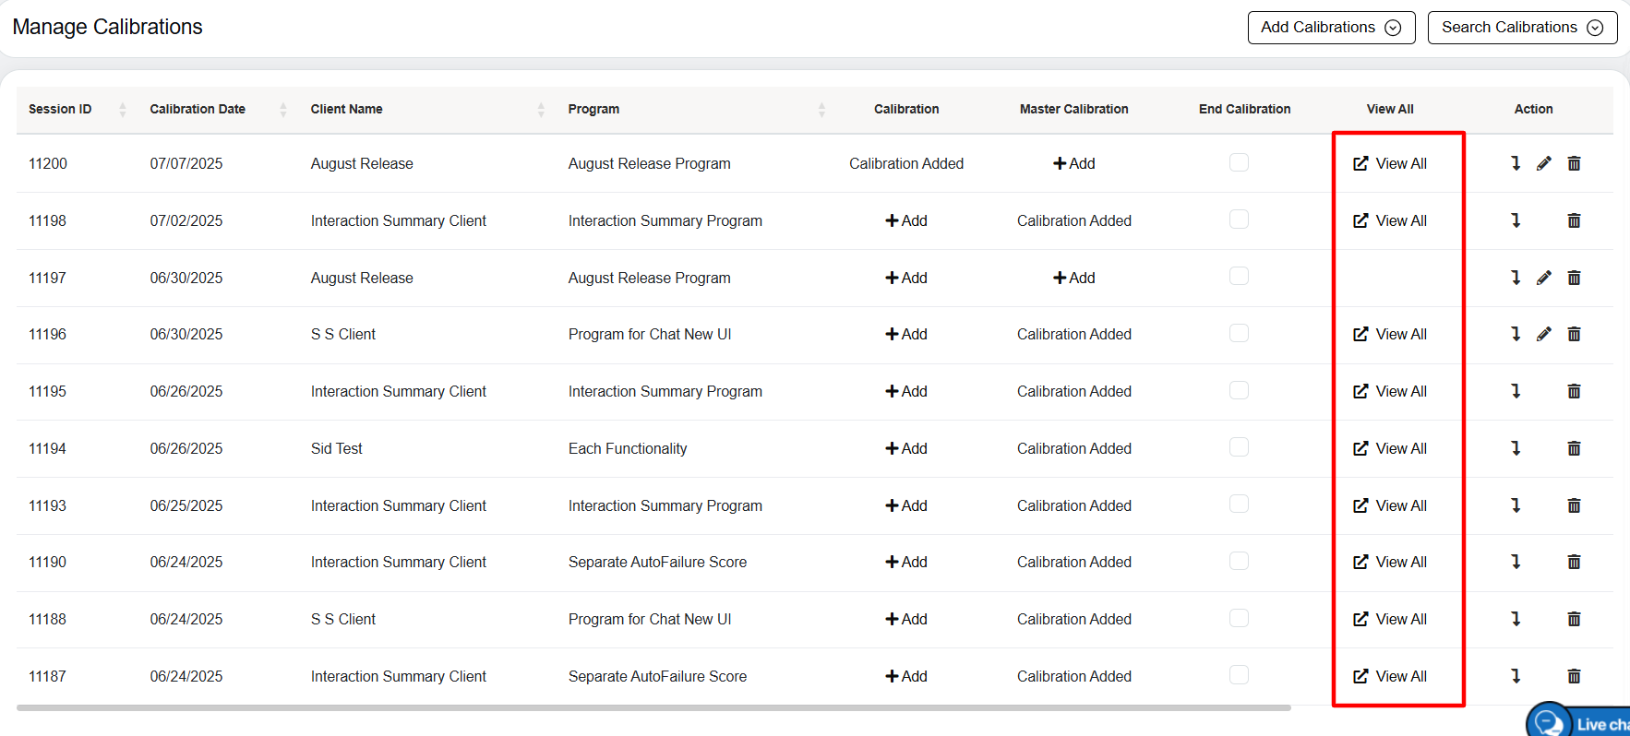Image resolution: width=1630 pixels, height=736 pixels.
Task: Expand the Add Calibrations dropdown
Action: click(x=1331, y=28)
